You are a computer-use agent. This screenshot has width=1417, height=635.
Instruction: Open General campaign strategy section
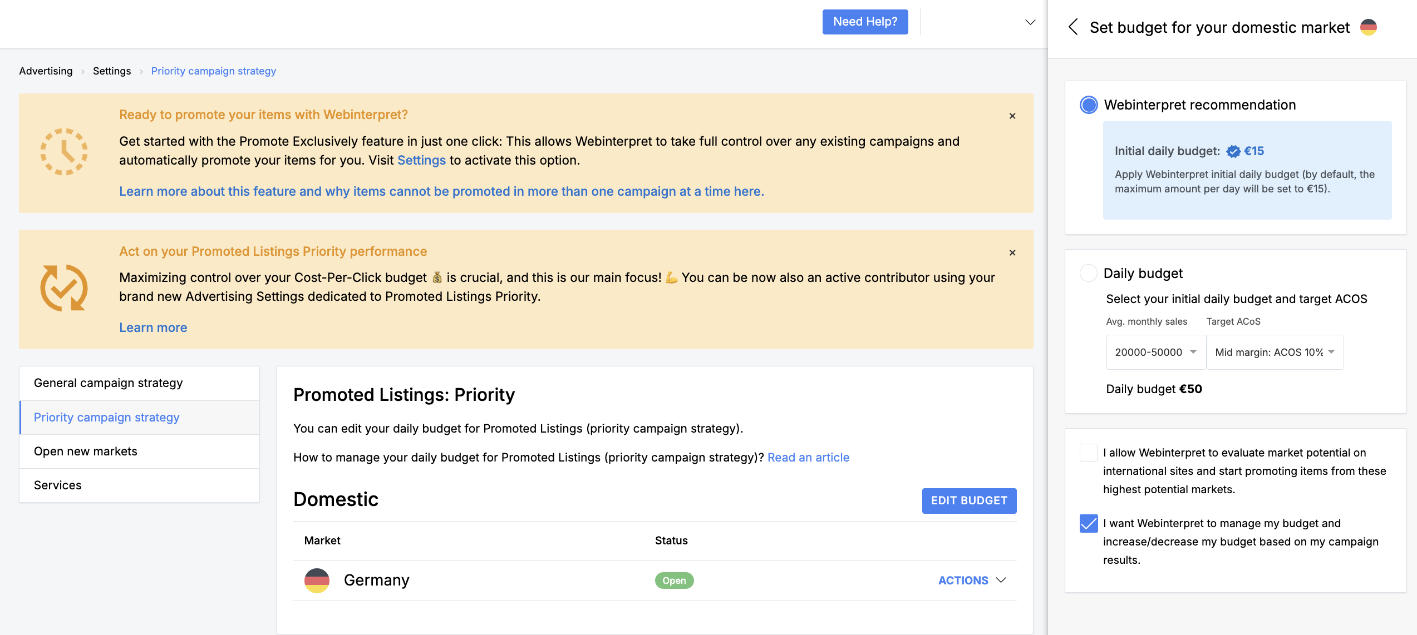click(140, 383)
